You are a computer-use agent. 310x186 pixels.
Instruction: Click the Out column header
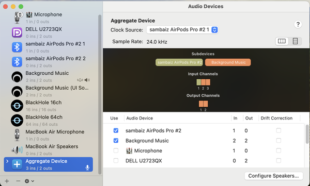[249, 118]
